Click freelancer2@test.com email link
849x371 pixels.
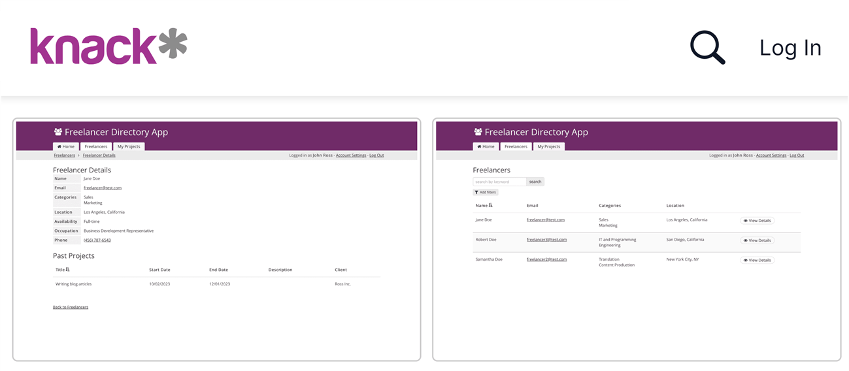(547, 259)
